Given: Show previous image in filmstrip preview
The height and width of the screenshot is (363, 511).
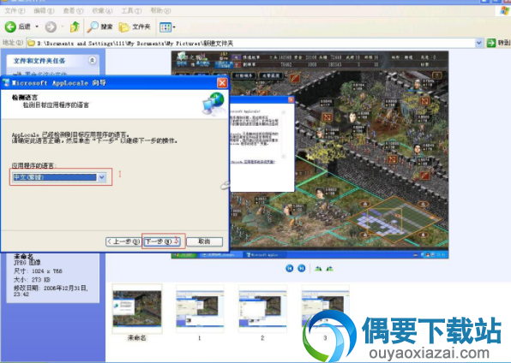Looking at the screenshot, I should [290, 268].
